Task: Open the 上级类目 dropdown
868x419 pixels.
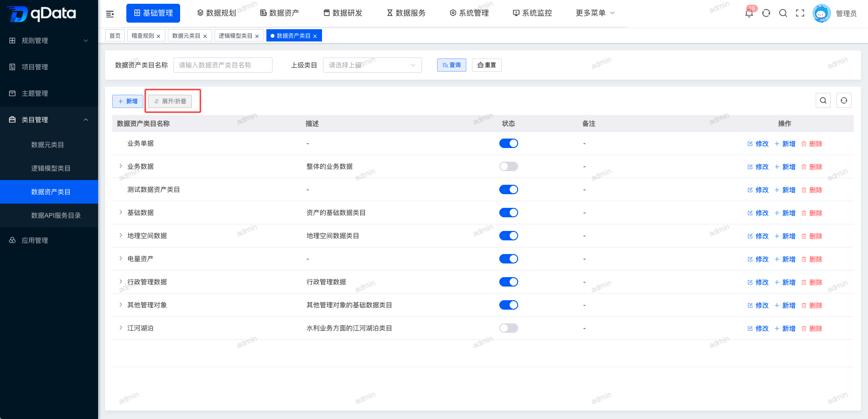Action: (372, 65)
